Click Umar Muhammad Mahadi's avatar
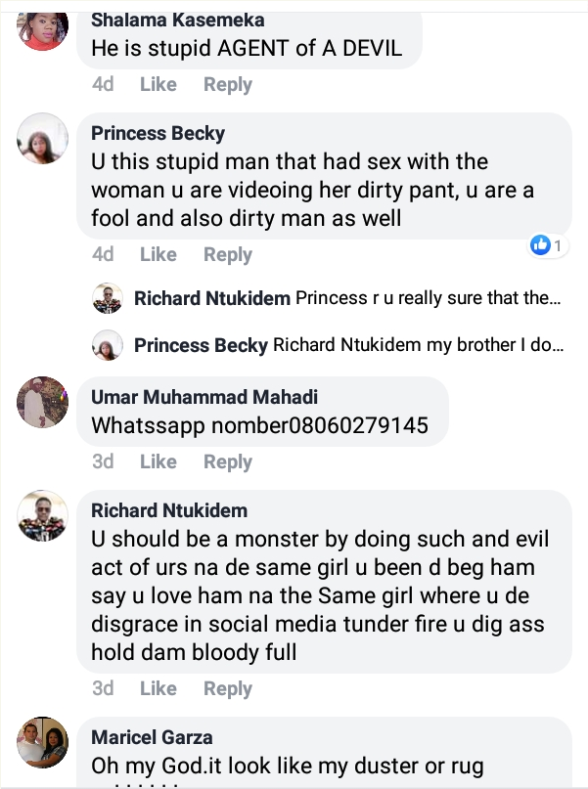Viewport: 588px width, 789px height. [x=43, y=402]
